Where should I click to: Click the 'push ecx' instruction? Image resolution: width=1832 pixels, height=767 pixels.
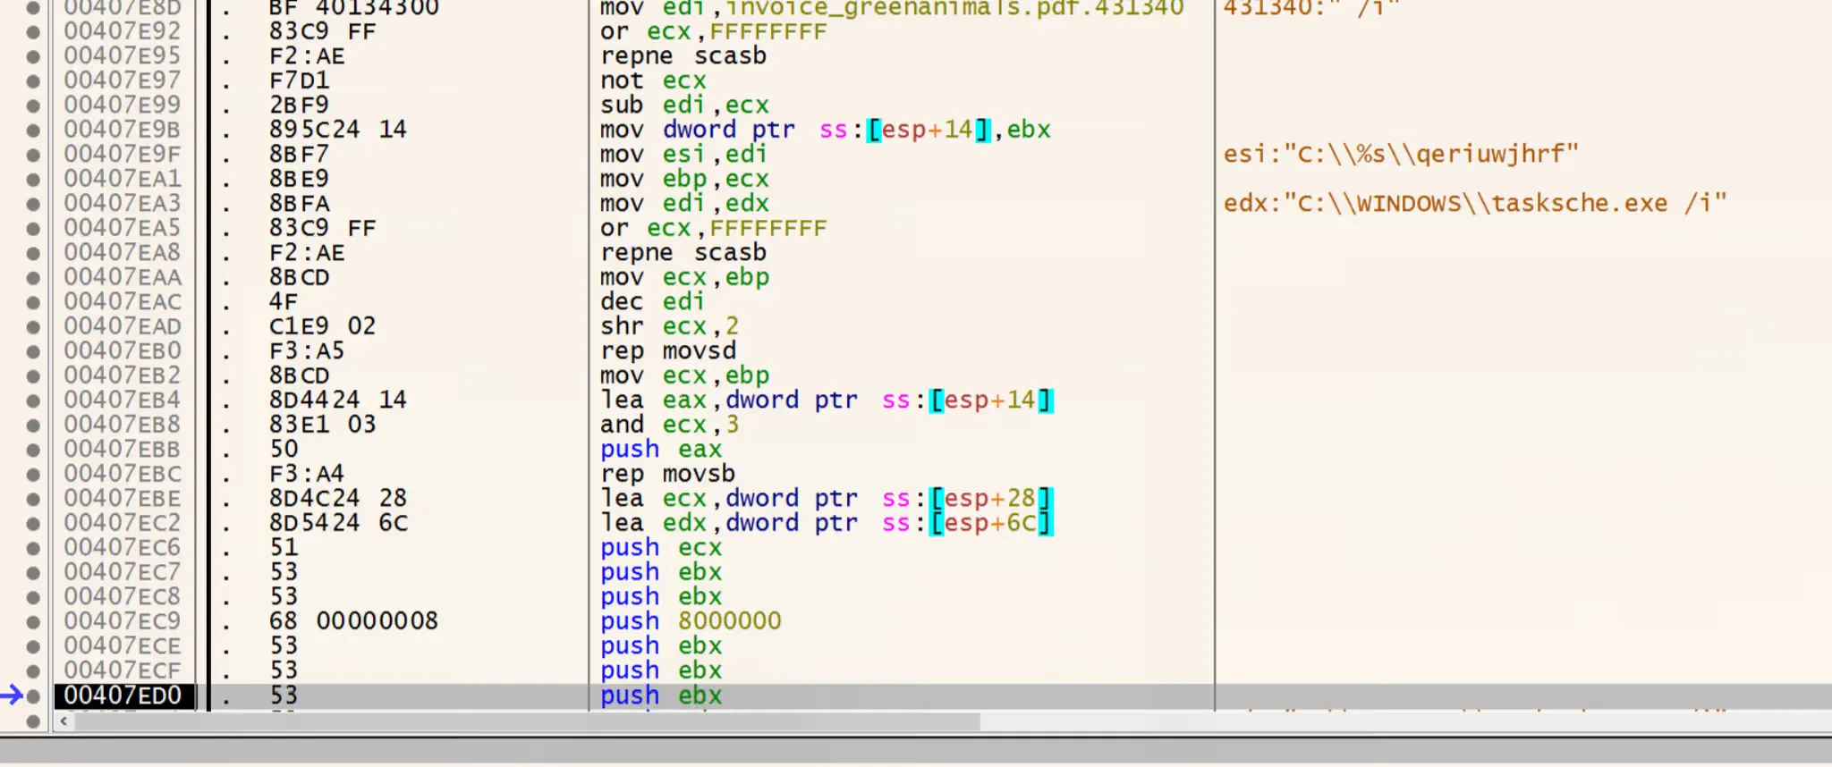tap(661, 547)
